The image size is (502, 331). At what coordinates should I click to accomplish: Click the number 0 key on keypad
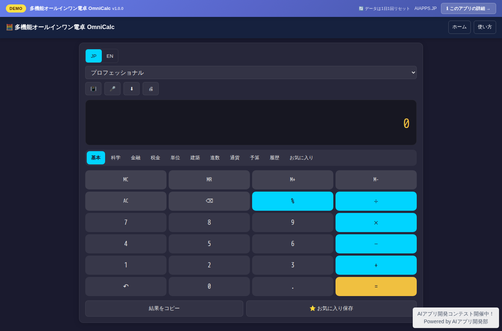tap(209, 286)
